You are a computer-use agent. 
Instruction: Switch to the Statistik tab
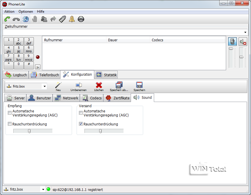tap(106, 75)
